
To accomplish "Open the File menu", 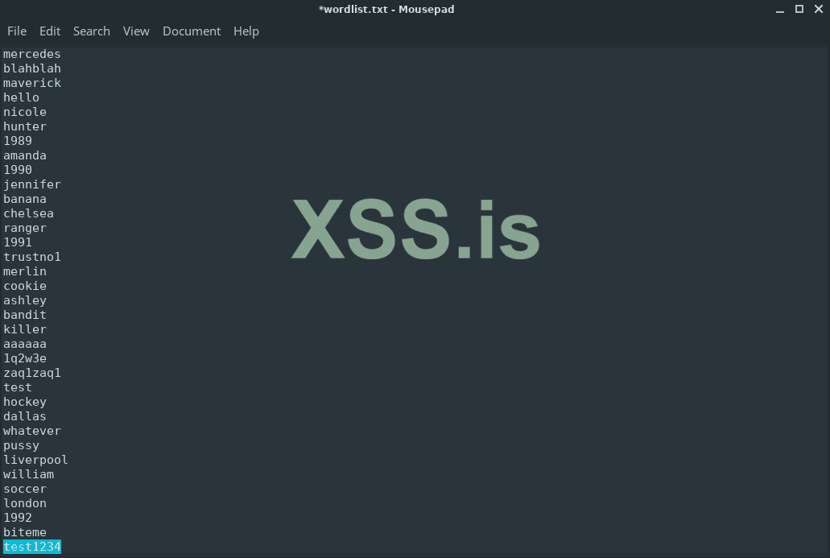I will [x=17, y=31].
